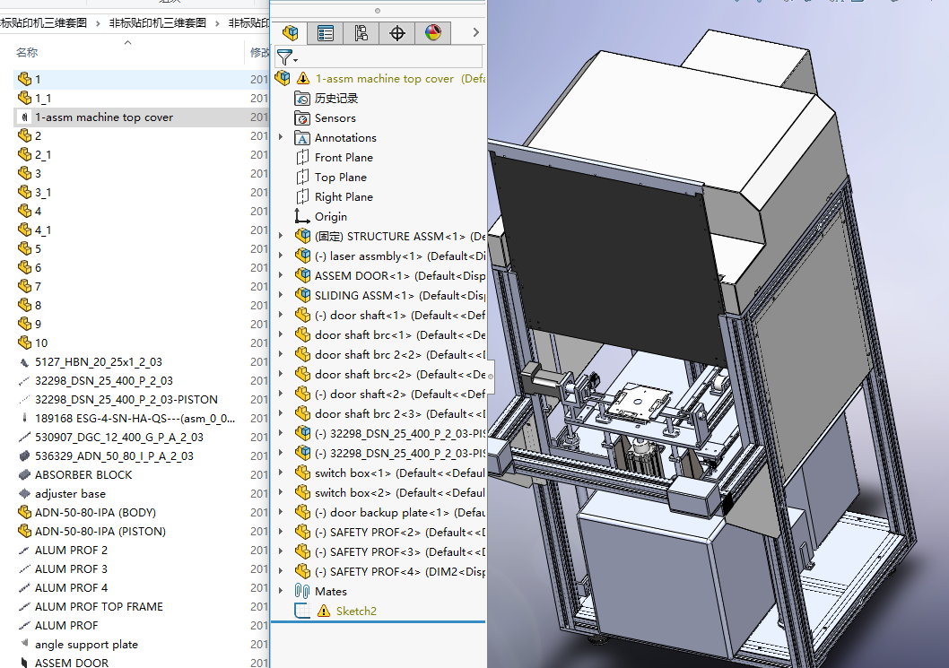Click the rebuild warning icon on top assembly
Image resolution: width=949 pixels, height=668 pixels.
[302, 79]
